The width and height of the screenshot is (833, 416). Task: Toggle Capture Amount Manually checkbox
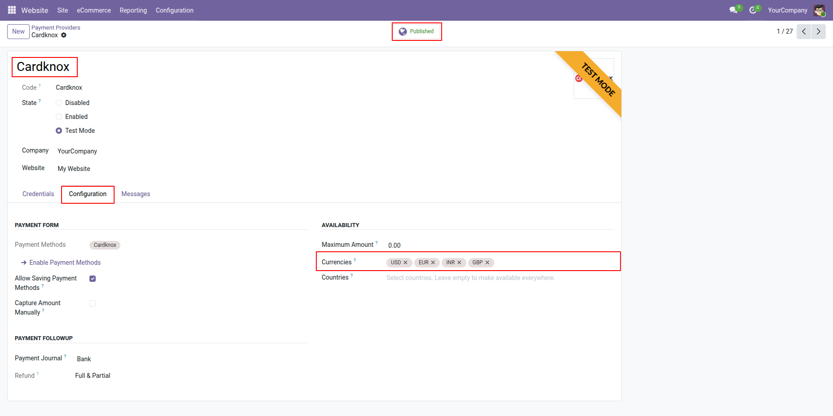click(x=93, y=303)
